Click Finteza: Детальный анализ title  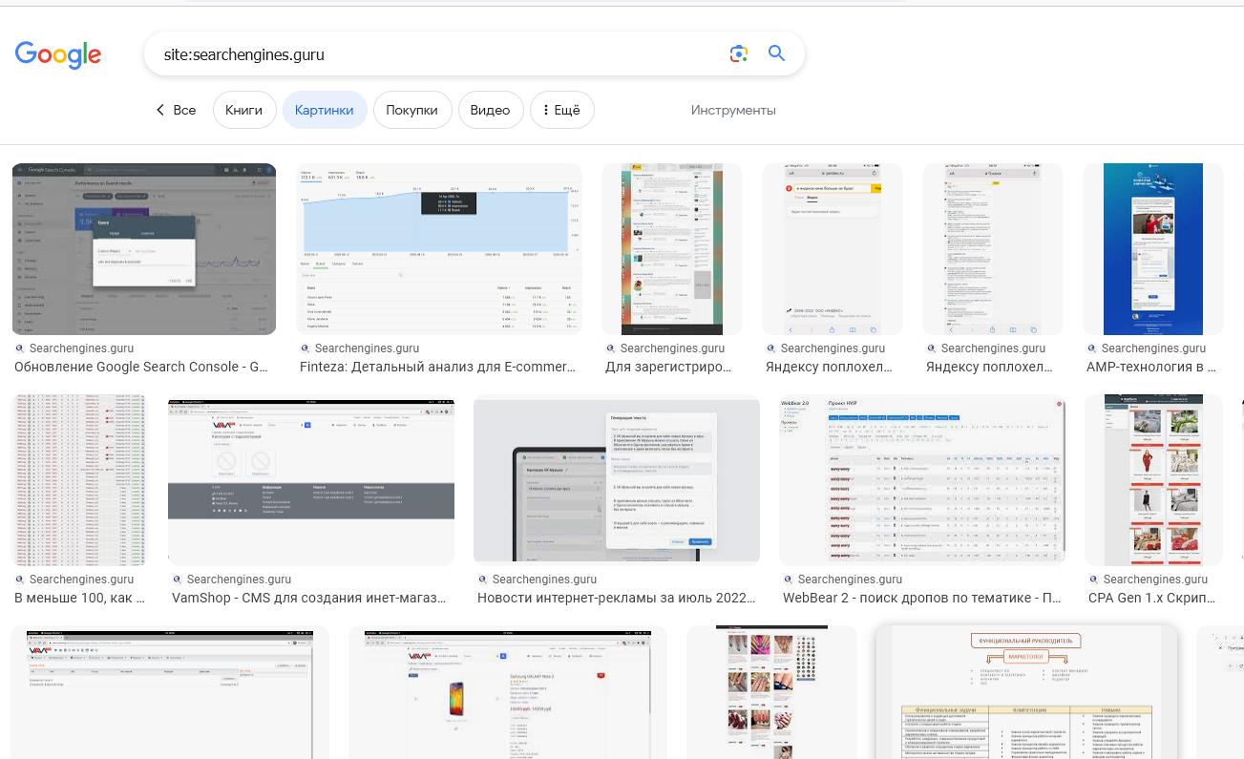click(437, 367)
